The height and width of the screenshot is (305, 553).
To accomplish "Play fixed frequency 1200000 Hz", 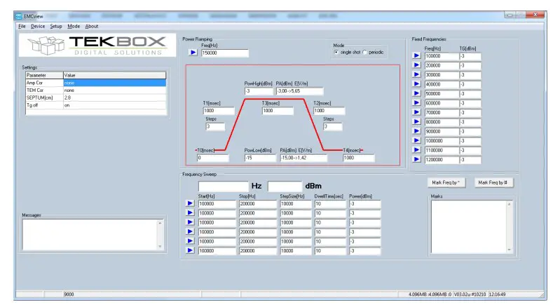I will [x=416, y=159].
